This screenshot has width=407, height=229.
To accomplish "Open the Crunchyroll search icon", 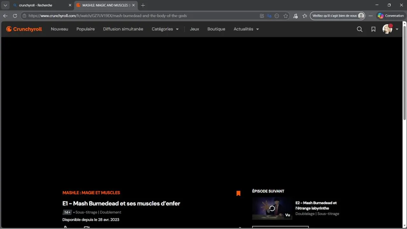I will point(360,29).
